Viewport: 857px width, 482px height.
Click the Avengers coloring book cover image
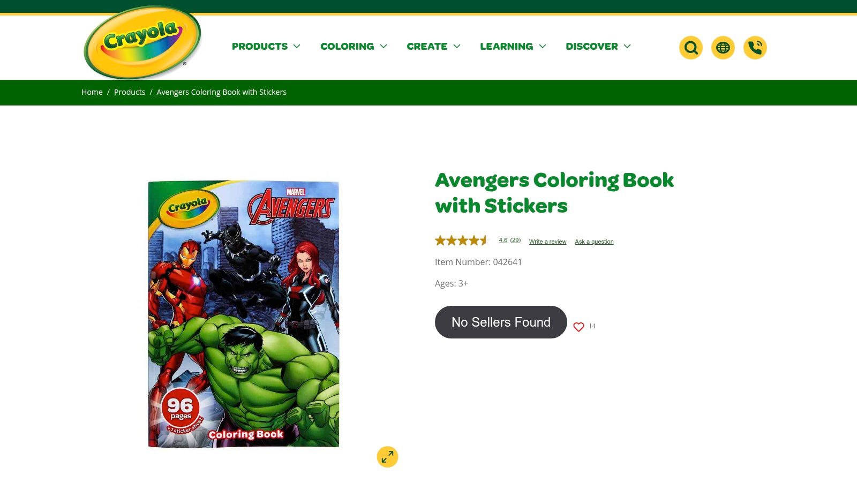point(244,314)
